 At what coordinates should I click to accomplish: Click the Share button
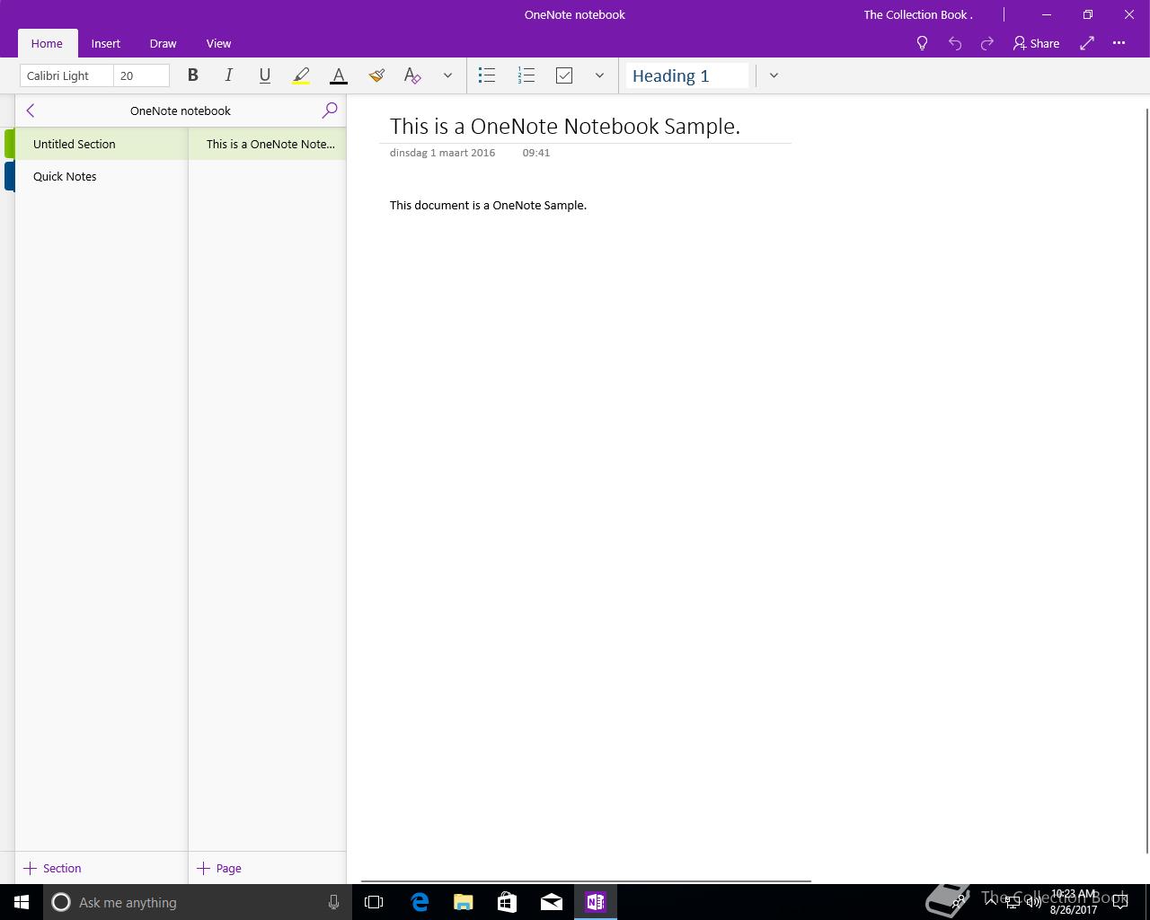coord(1037,43)
